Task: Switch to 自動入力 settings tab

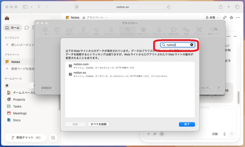Action: pyautogui.click(x=70, y=31)
